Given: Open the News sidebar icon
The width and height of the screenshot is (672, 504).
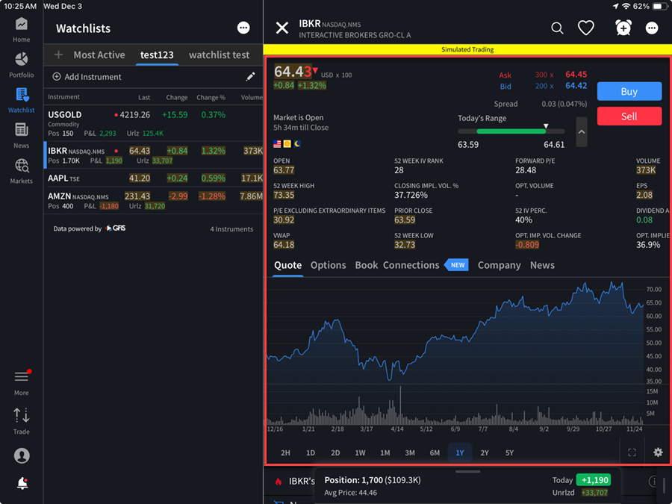Looking at the screenshot, I should point(21,134).
